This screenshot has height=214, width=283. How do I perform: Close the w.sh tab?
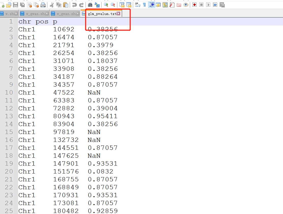point(16,14)
